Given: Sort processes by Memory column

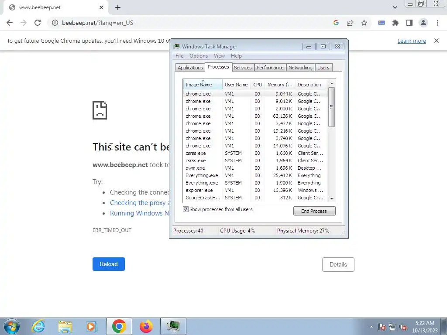Looking at the screenshot, I should coord(280,85).
